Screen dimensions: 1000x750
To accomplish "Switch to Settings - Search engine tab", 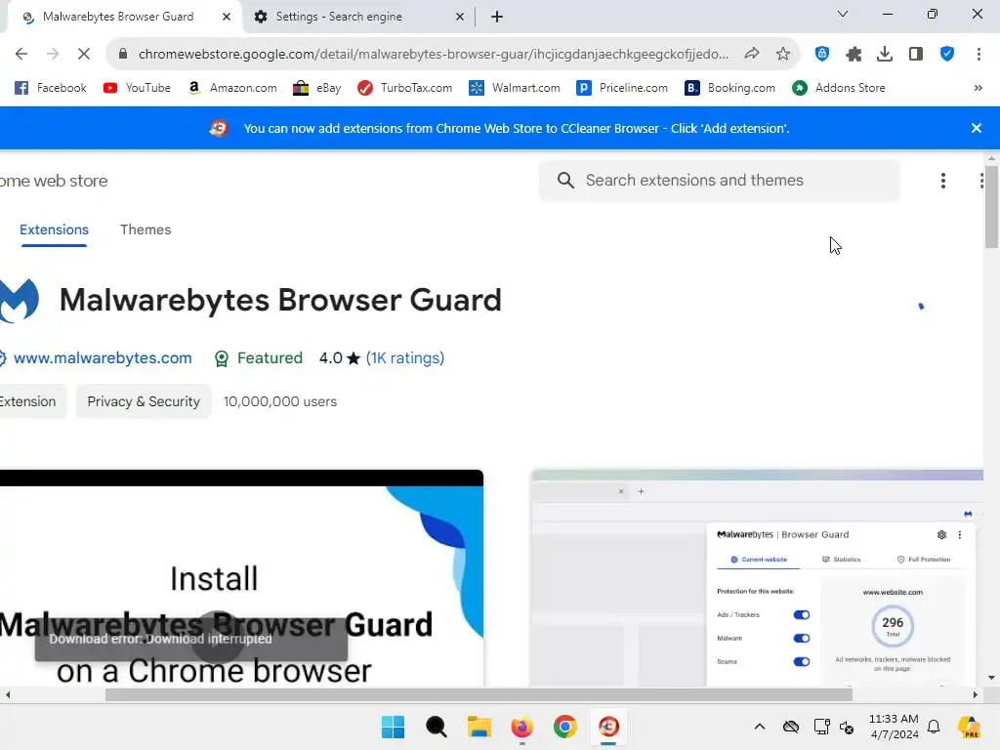I will pyautogui.click(x=339, y=17).
